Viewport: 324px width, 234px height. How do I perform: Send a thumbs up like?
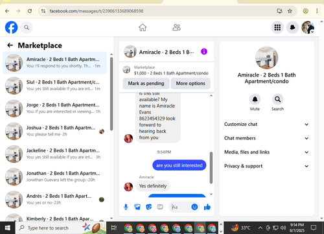(x=207, y=207)
